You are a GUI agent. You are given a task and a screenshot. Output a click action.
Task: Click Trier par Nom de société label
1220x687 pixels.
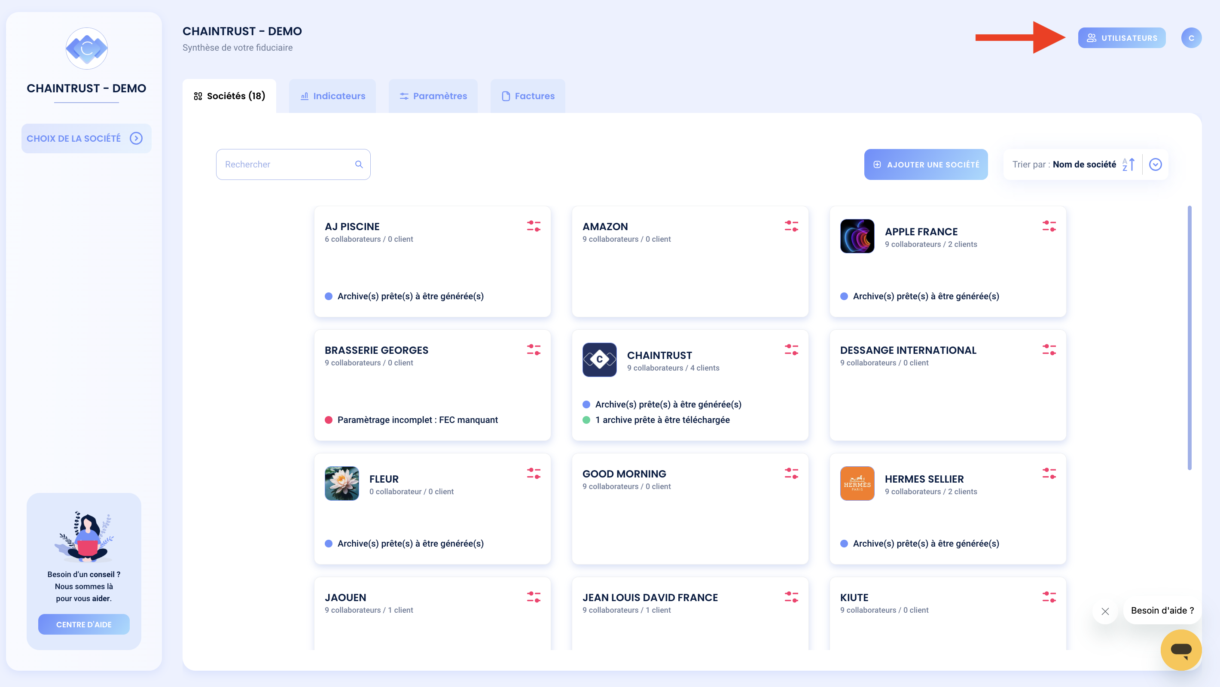click(x=1064, y=164)
